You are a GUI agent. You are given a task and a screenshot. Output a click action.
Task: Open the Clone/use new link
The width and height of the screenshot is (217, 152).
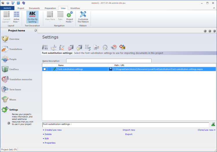pos(205,130)
